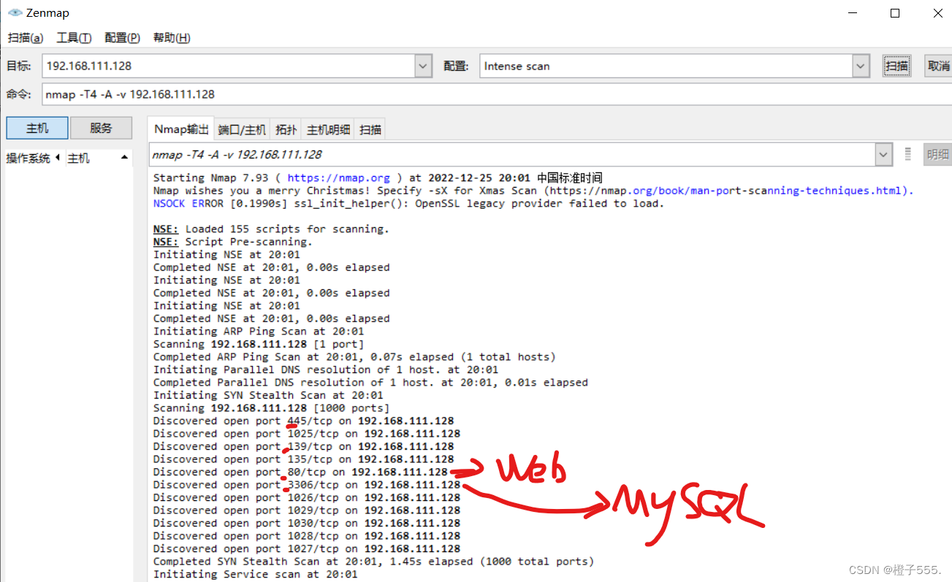Click the NSOCK ERROR output line
The height and width of the screenshot is (582, 952).
pos(409,203)
